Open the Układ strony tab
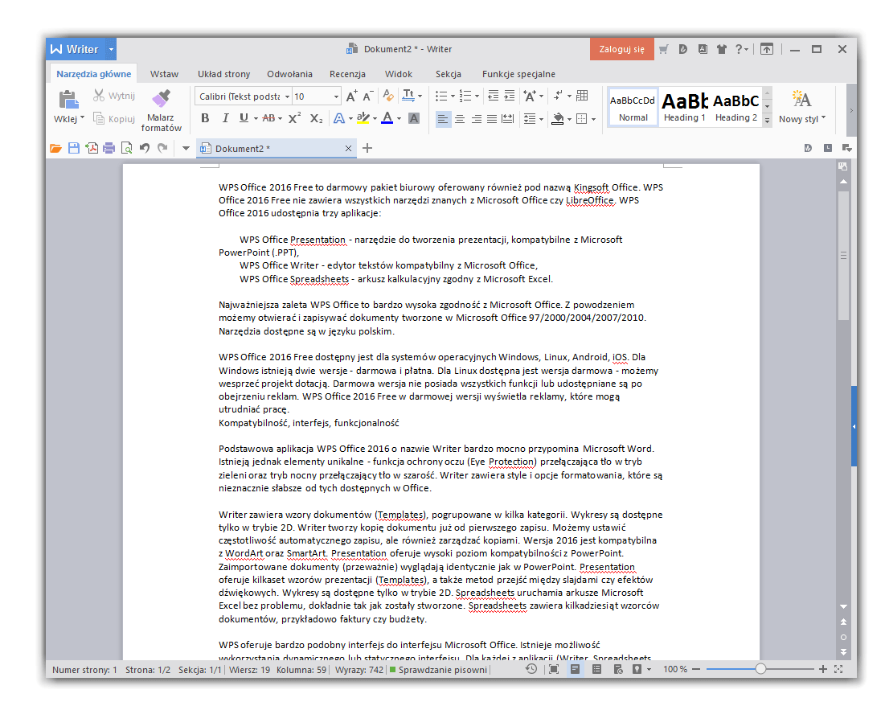This screenshot has width=885, height=702. point(224,74)
